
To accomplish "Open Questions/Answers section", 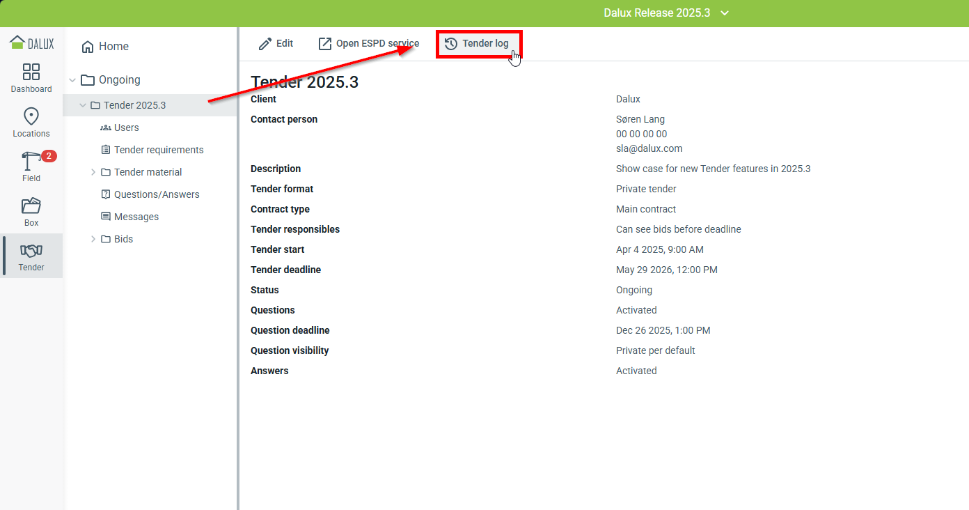I will 156,194.
